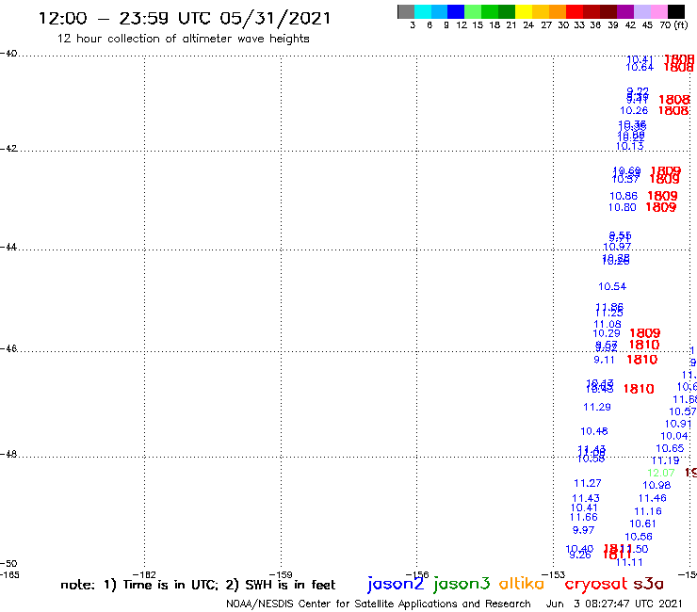Click the wave height value 10.98
697x612 pixels.
coord(656,485)
